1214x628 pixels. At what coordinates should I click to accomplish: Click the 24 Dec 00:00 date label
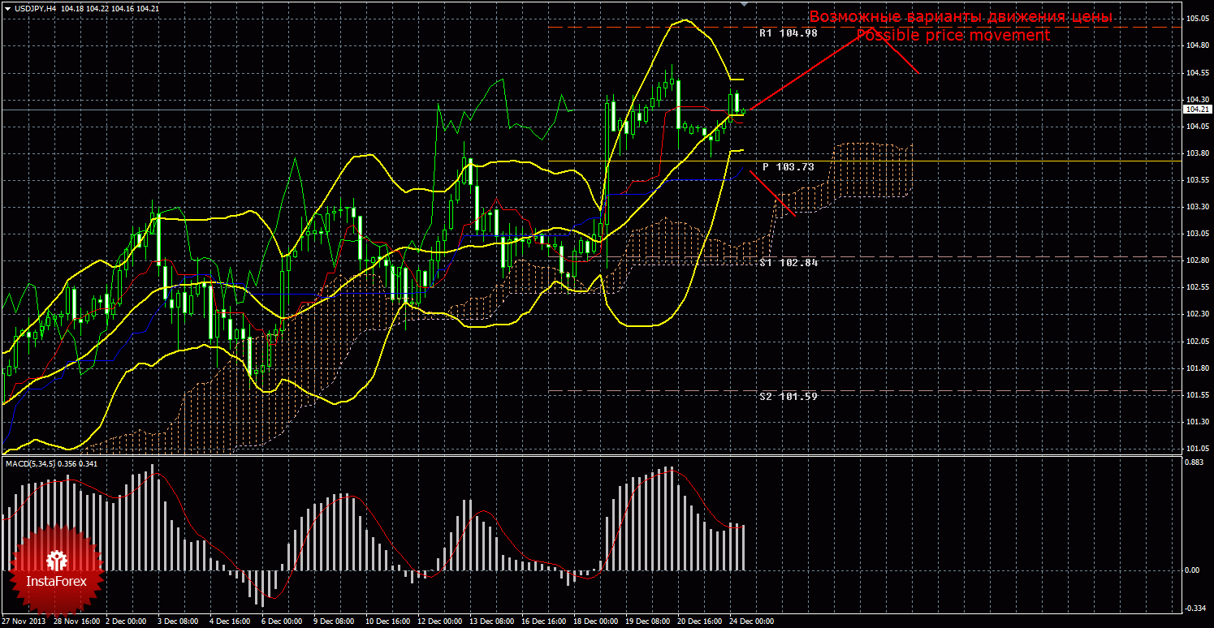pos(751,622)
